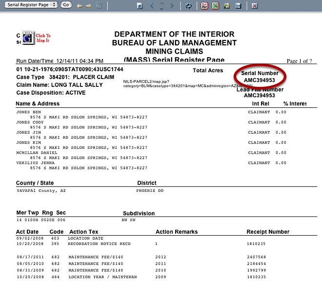The height and width of the screenshot is (286, 322).
Task: Go to next page with blue chevron
Action: (172, 6)
